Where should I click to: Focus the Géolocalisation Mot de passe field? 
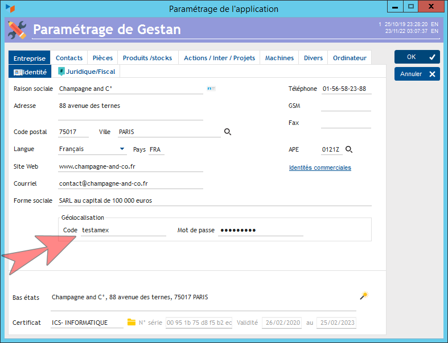pyautogui.click(x=261, y=230)
